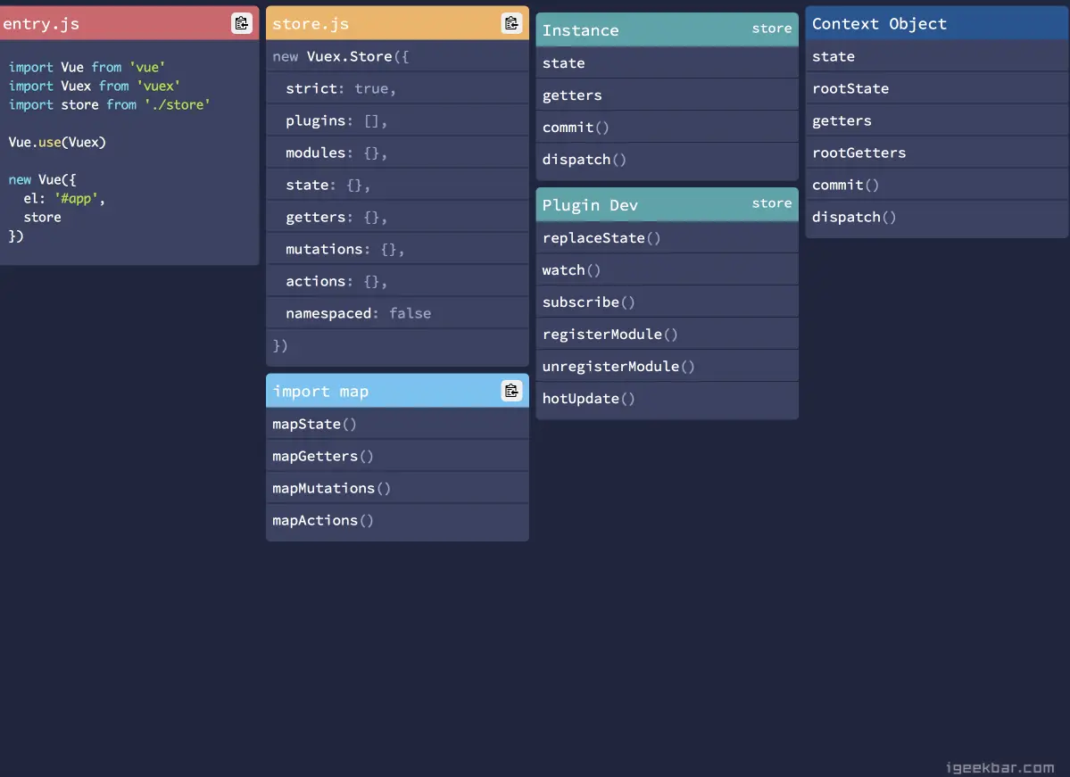Open the mapActions() entry
The height and width of the screenshot is (777, 1070).
click(x=397, y=520)
